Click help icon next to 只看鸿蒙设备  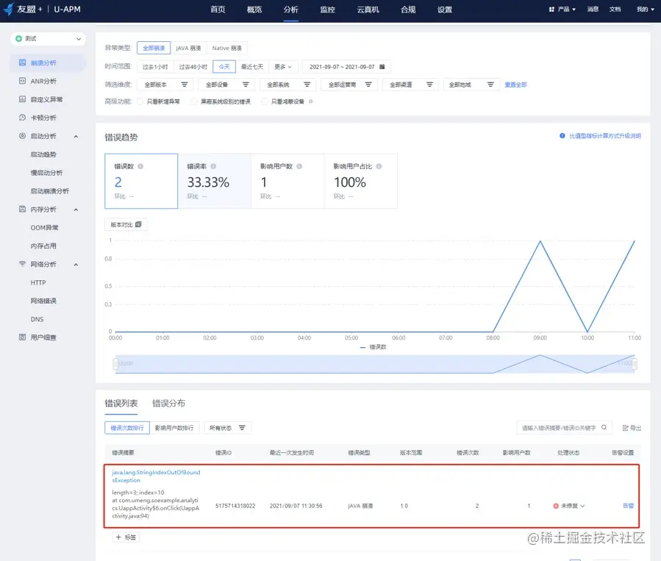311,101
